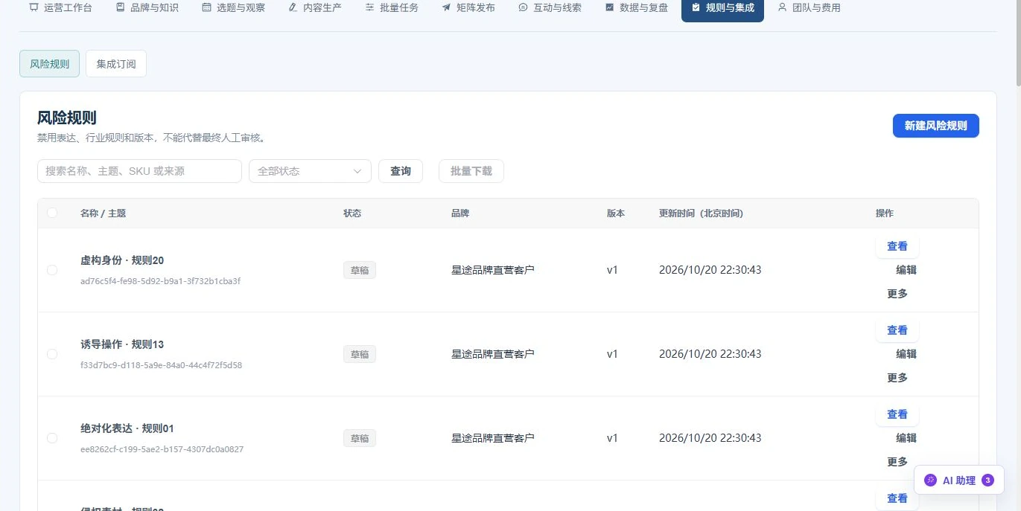
Task: Click rule name 虚构身份 · 规则20
Action: 122,260
